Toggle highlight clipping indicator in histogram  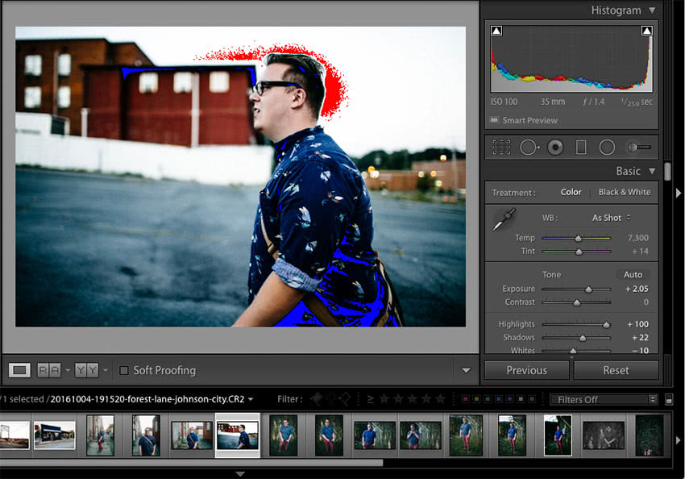[646, 31]
